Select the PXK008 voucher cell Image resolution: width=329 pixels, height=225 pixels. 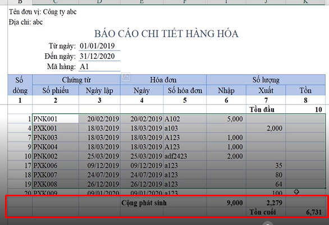pos(56,184)
